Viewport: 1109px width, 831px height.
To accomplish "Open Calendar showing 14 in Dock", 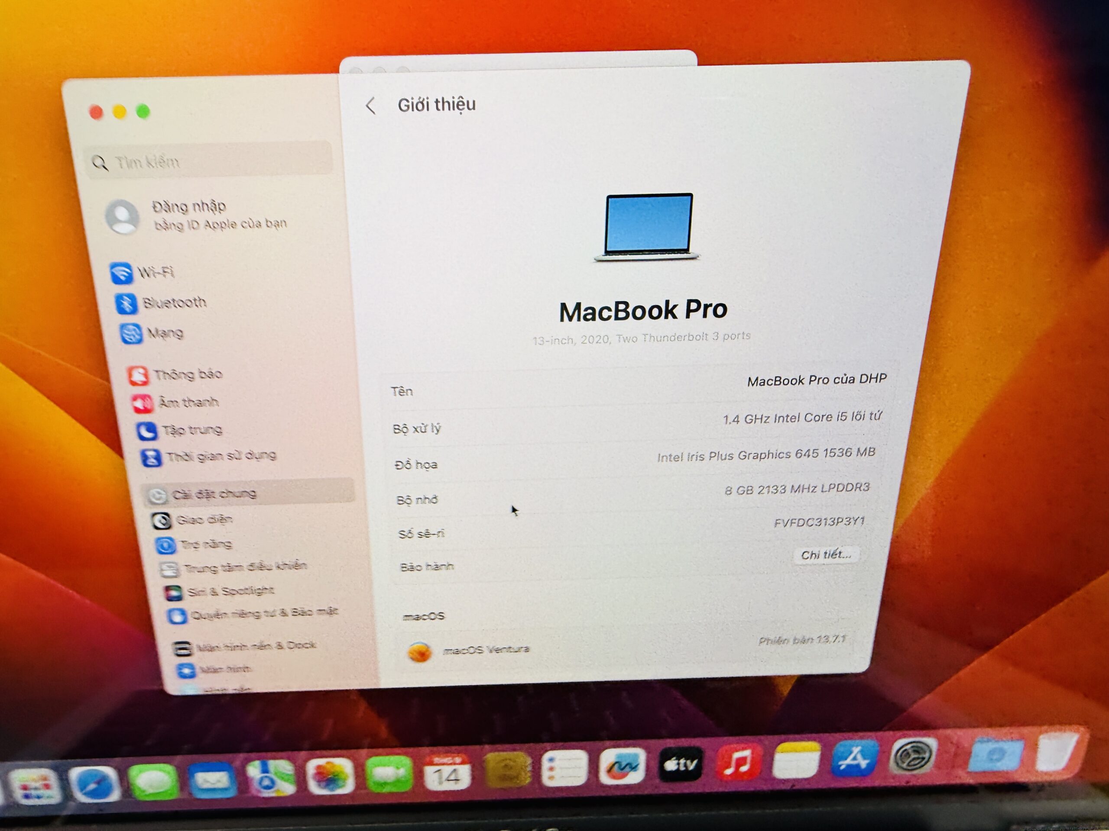I will point(446,772).
